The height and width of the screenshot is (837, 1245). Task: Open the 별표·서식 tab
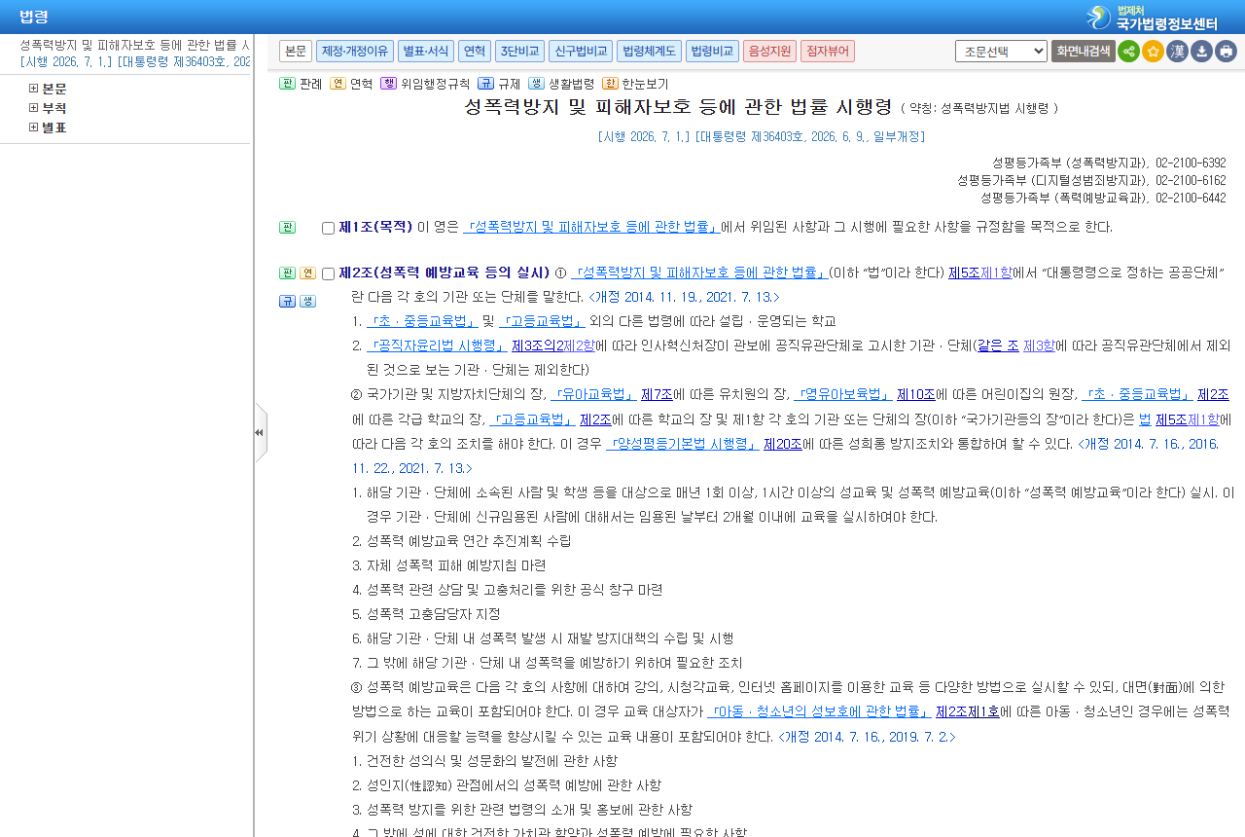(x=426, y=51)
